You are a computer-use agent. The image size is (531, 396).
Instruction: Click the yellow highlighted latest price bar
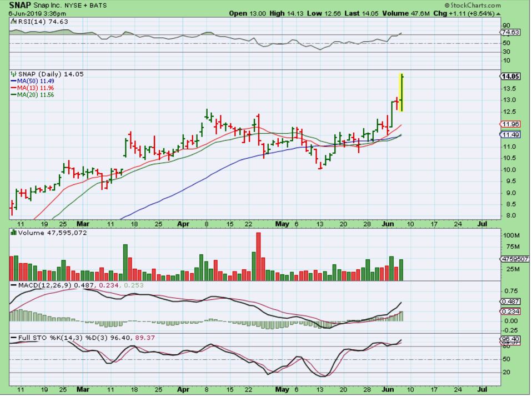click(401, 93)
